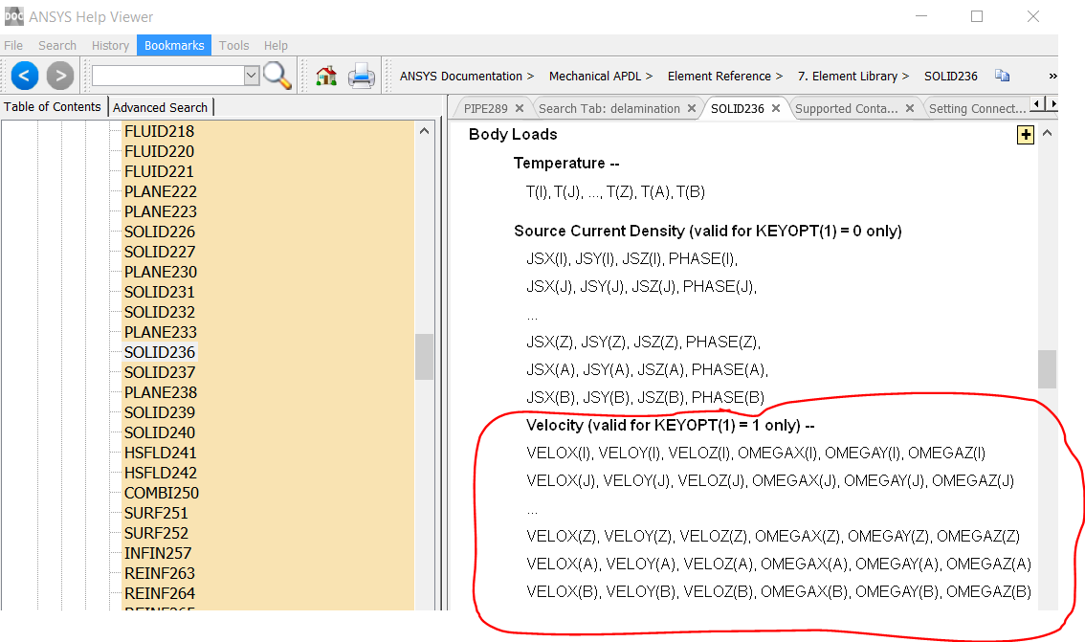The image size is (1085, 642).
Task: Print the page using the printer icon
Action: 362,76
